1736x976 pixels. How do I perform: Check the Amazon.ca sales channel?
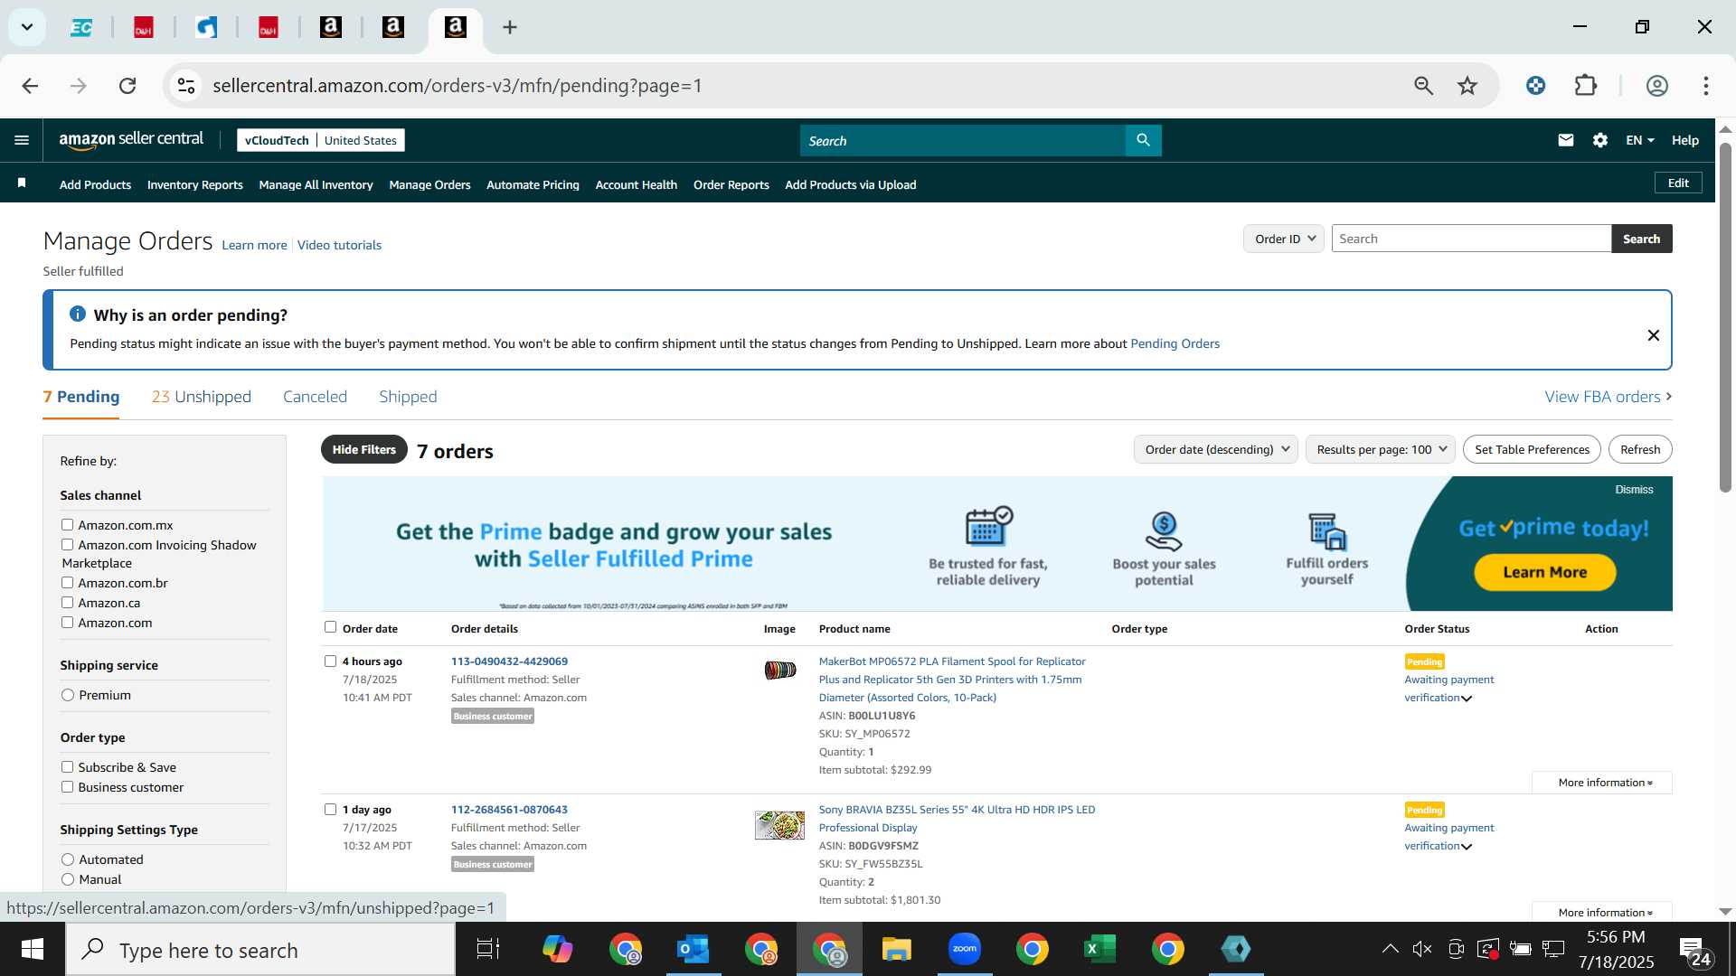coord(67,602)
